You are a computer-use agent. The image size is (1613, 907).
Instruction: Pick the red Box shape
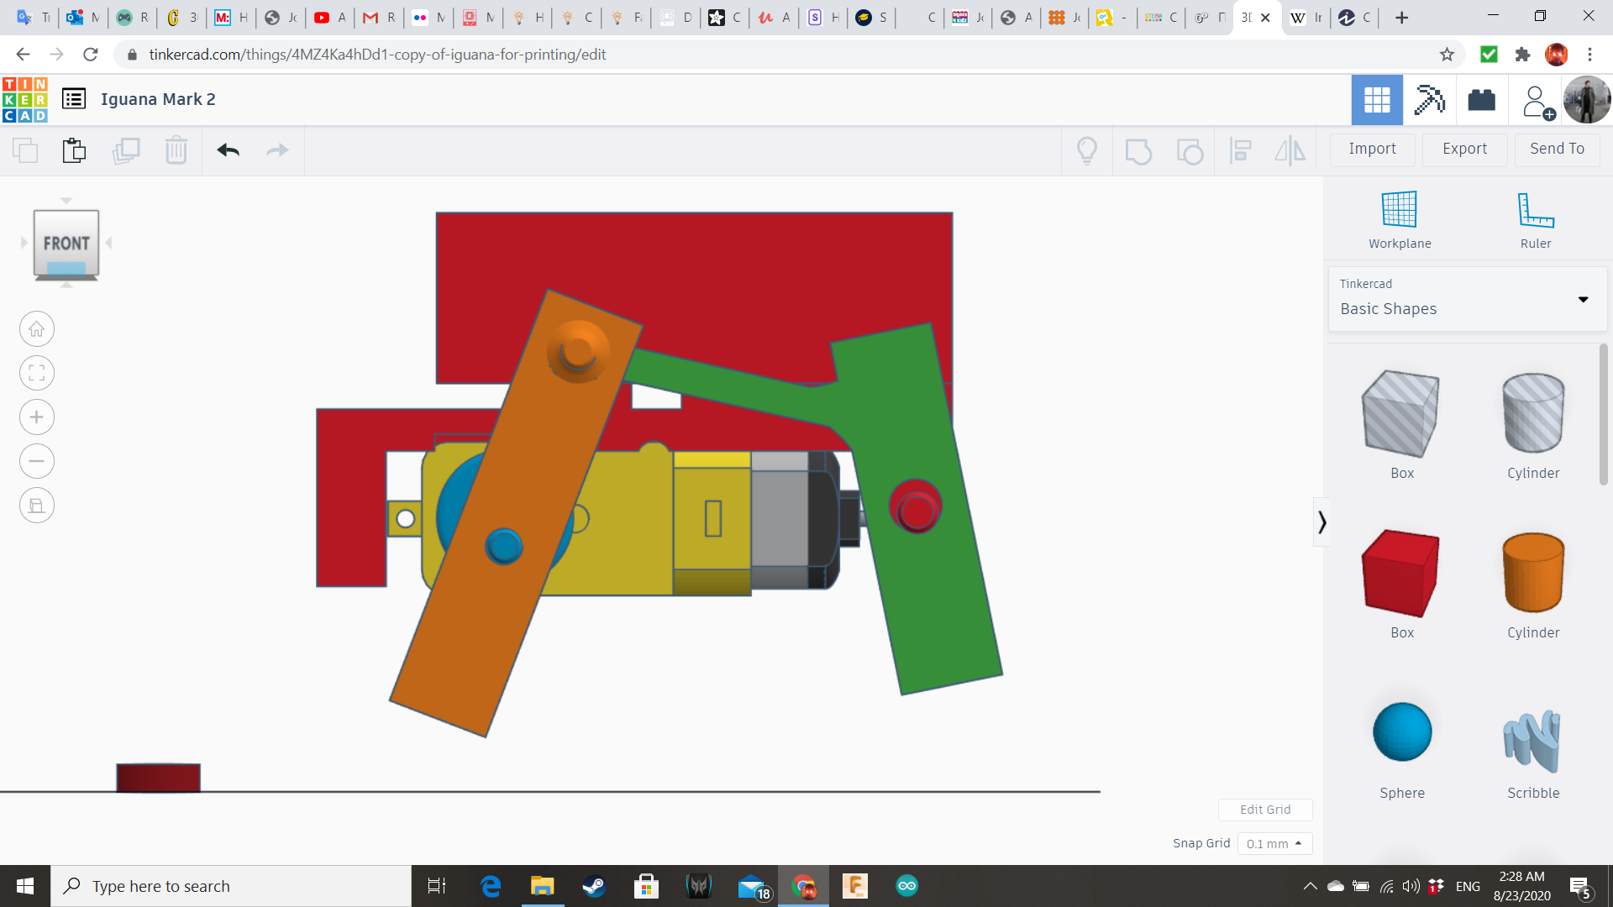coord(1401,574)
